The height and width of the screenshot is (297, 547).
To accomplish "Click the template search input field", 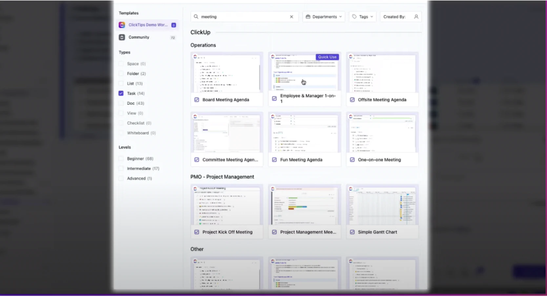I will (x=245, y=17).
